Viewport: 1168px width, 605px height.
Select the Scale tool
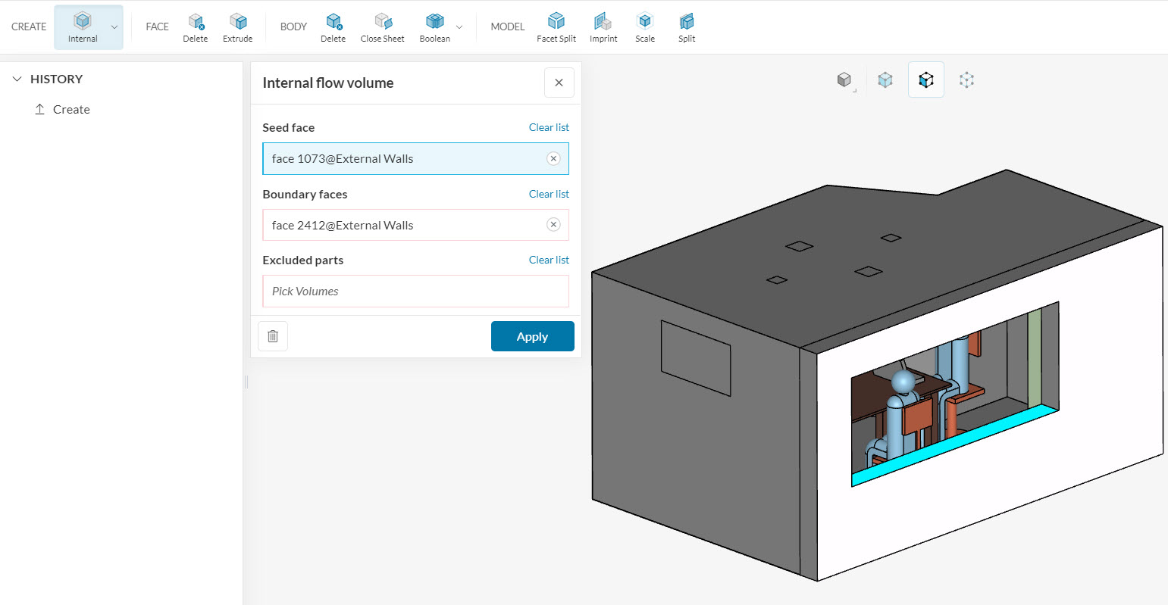[645, 27]
